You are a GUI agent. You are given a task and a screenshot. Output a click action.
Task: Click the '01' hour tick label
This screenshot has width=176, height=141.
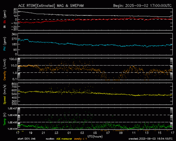[69, 133]
